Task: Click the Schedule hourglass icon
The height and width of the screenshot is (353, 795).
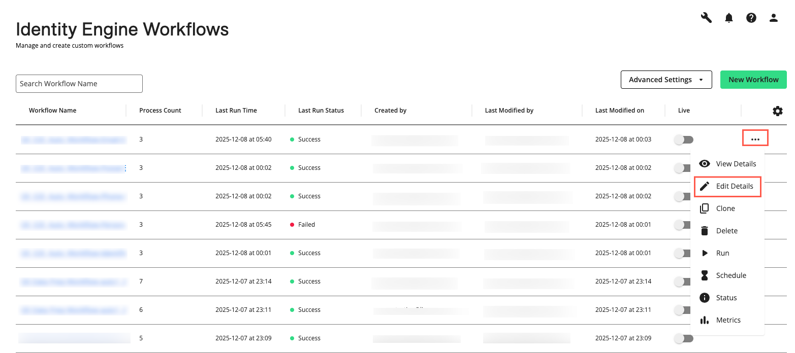Action: (705, 275)
